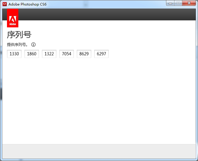Viewport: 198px width, 161px height.
Task: Select the serial field containing 6297
Action: click(x=101, y=54)
